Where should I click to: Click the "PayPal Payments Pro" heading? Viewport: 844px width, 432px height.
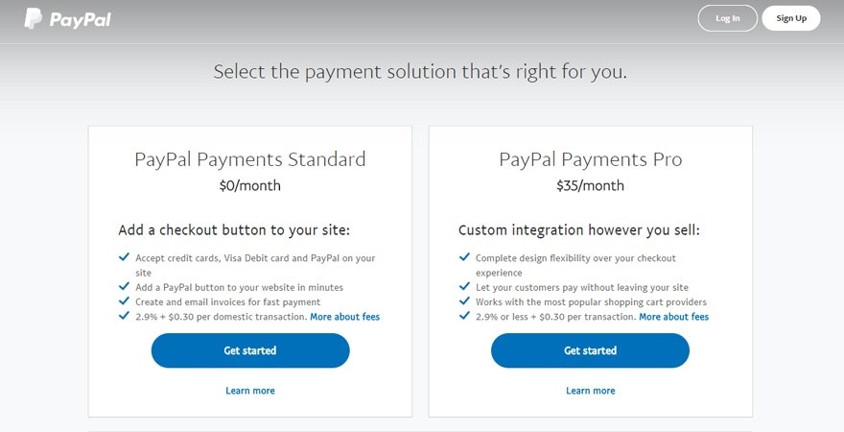(x=591, y=159)
